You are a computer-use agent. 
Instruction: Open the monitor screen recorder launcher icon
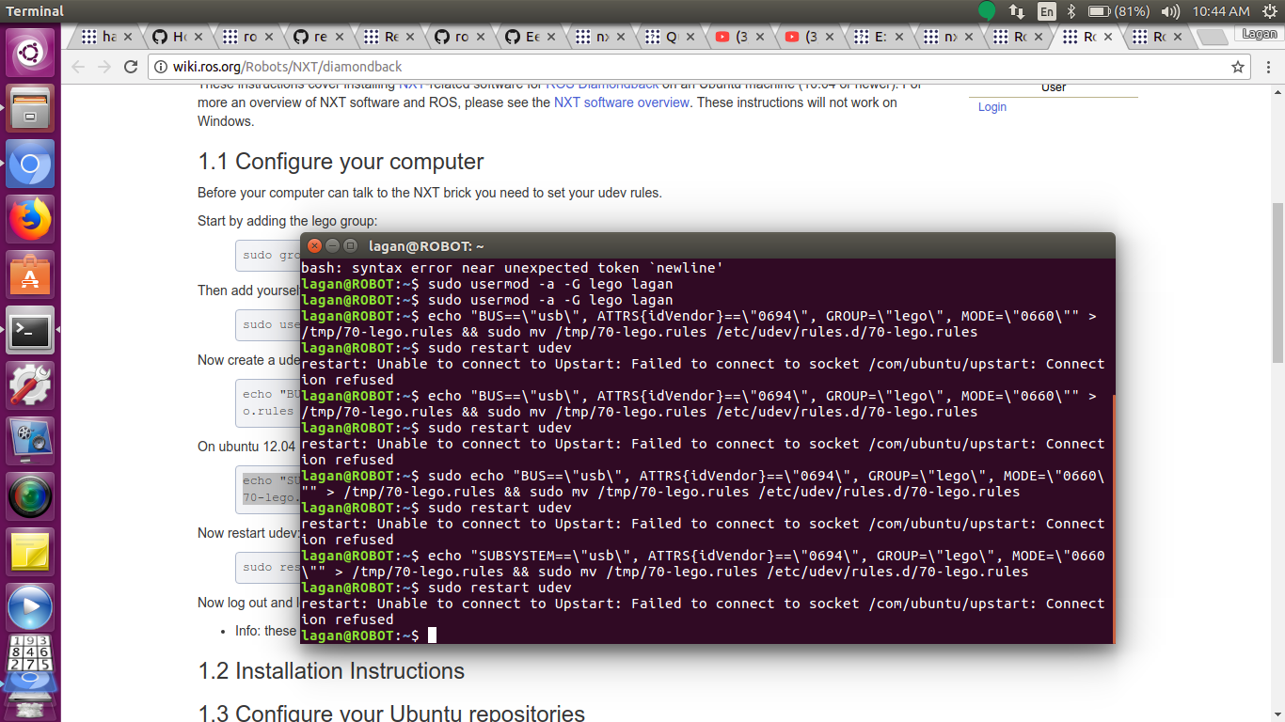(x=31, y=442)
